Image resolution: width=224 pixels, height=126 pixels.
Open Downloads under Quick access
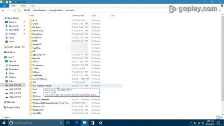click(13, 26)
